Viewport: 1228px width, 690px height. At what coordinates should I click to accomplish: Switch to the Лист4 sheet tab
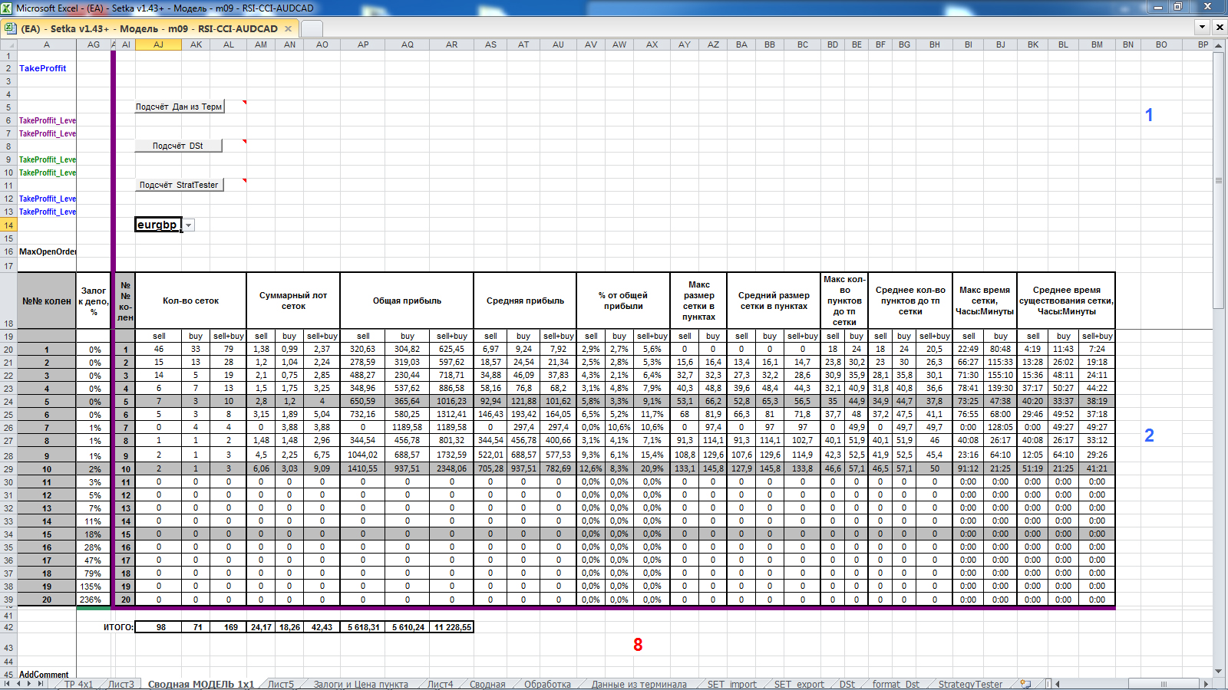(441, 684)
